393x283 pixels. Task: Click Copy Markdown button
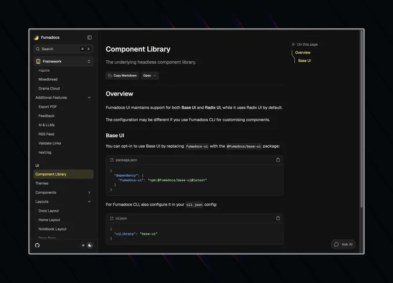(x=123, y=76)
